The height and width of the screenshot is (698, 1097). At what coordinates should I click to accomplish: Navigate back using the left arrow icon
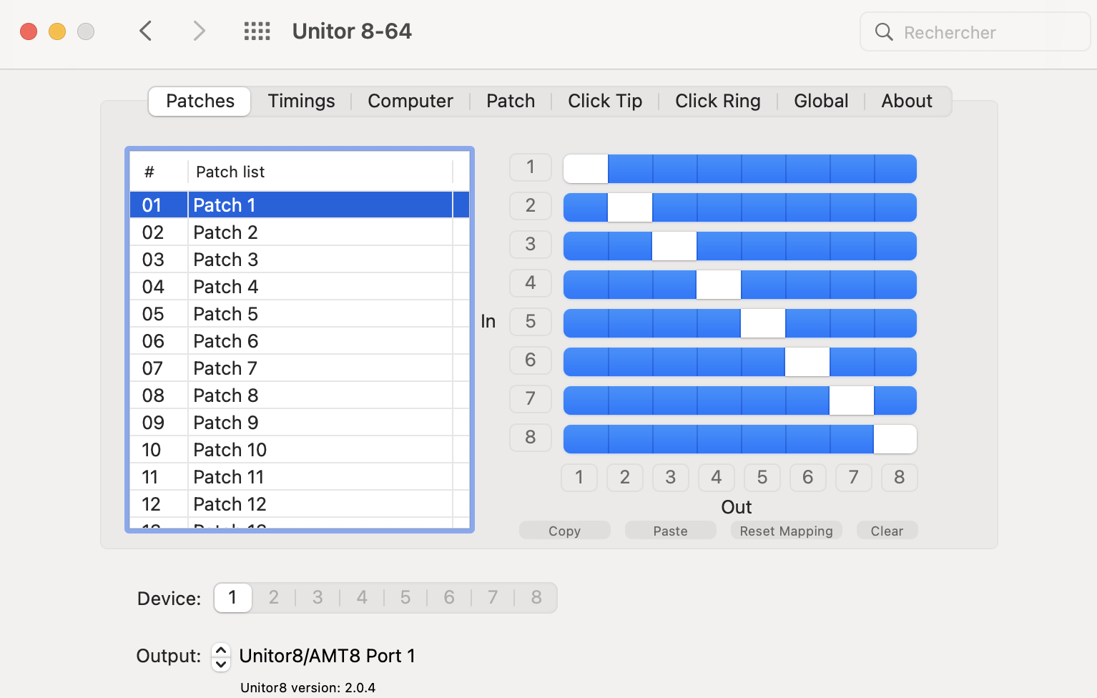(x=145, y=31)
